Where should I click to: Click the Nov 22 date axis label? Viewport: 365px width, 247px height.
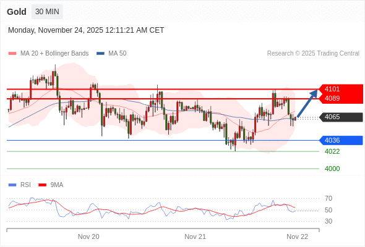[298, 237]
